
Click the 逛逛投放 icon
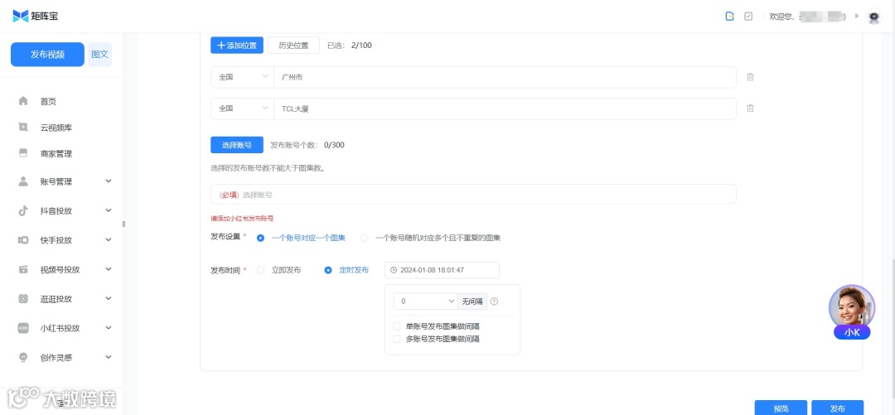23,298
